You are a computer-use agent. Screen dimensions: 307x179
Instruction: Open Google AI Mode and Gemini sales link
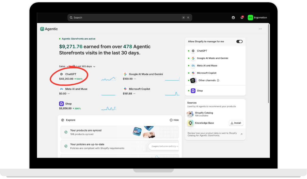pyautogui.click(x=146, y=74)
